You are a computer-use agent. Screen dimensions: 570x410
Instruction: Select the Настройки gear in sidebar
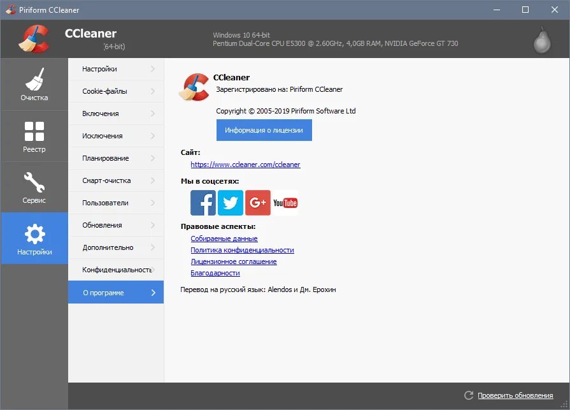point(34,238)
